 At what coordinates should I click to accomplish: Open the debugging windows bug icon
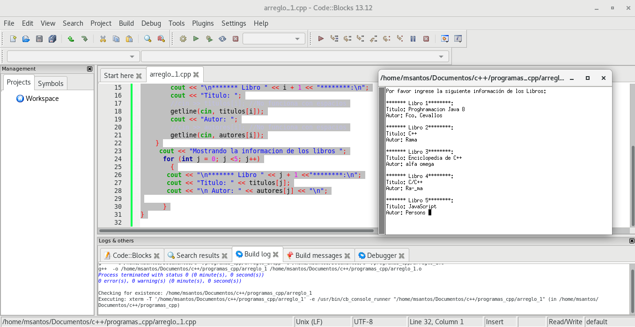[x=445, y=39]
